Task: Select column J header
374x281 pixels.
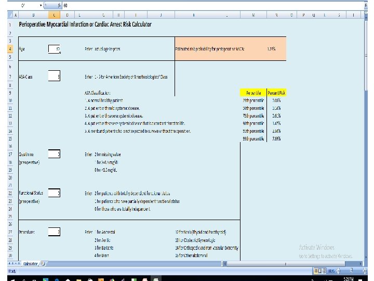Action: click(161, 15)
